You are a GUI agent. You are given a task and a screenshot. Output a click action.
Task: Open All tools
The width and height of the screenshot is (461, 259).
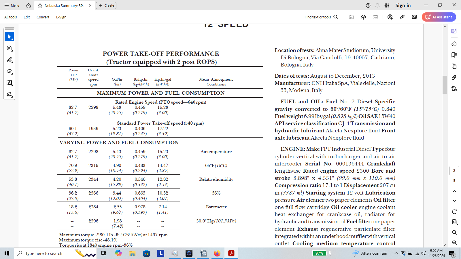[10, 17]
